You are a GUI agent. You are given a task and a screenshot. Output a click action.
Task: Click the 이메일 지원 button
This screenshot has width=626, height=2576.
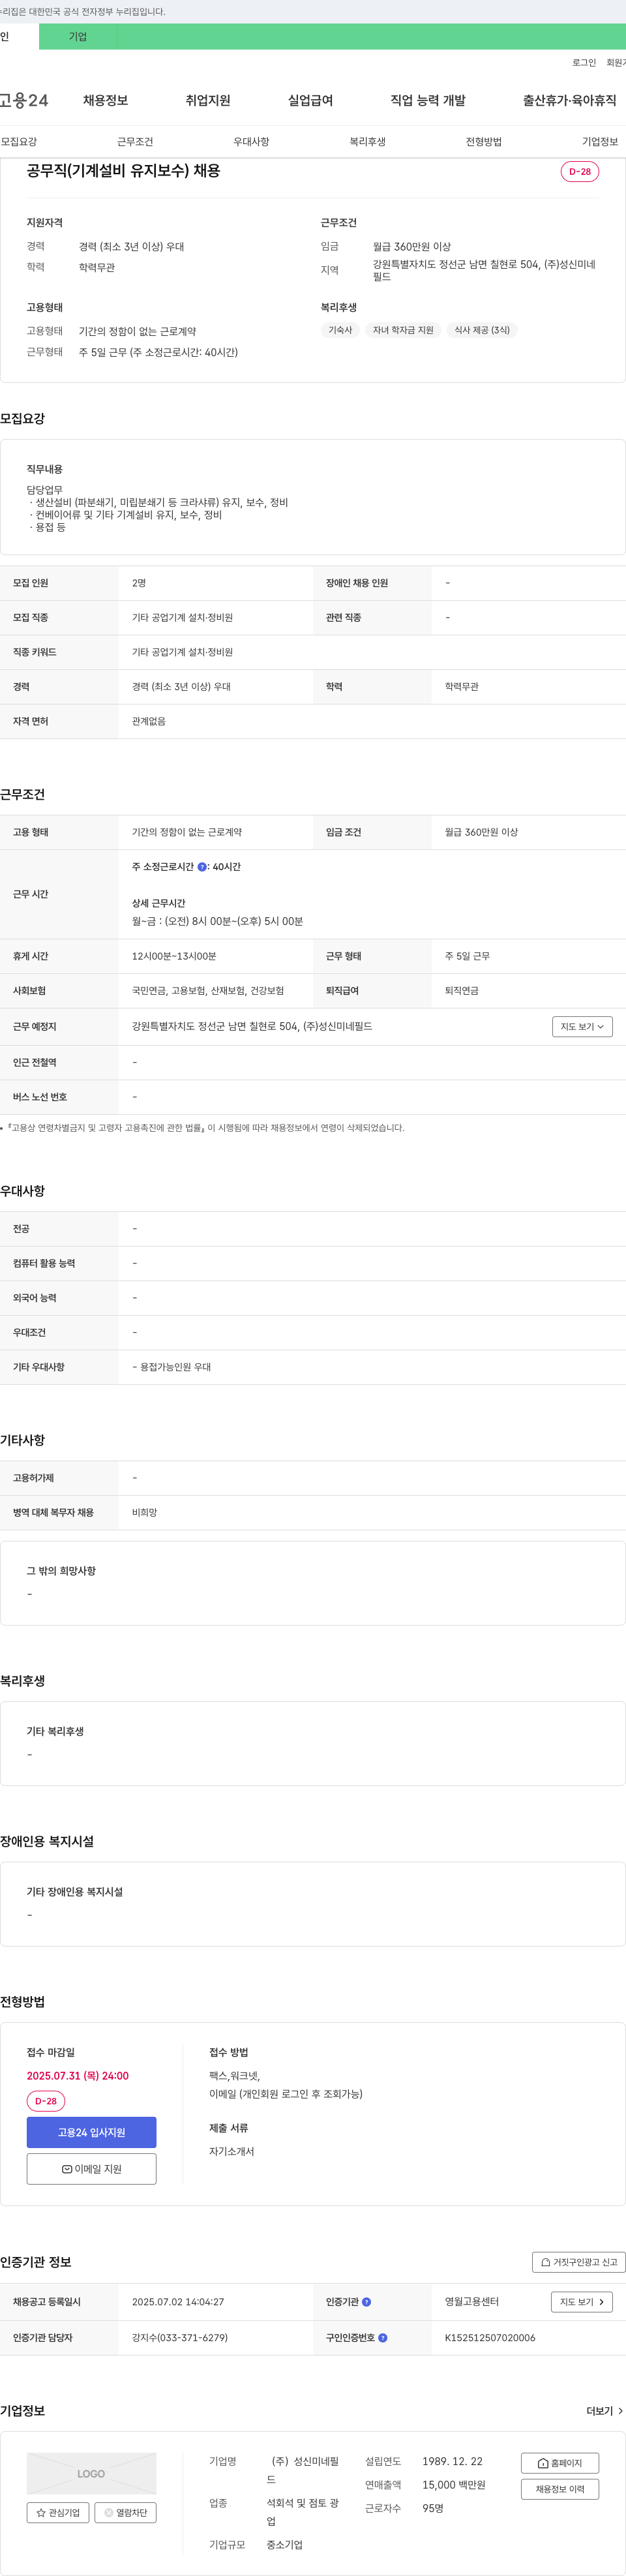tap(91, 2169)
